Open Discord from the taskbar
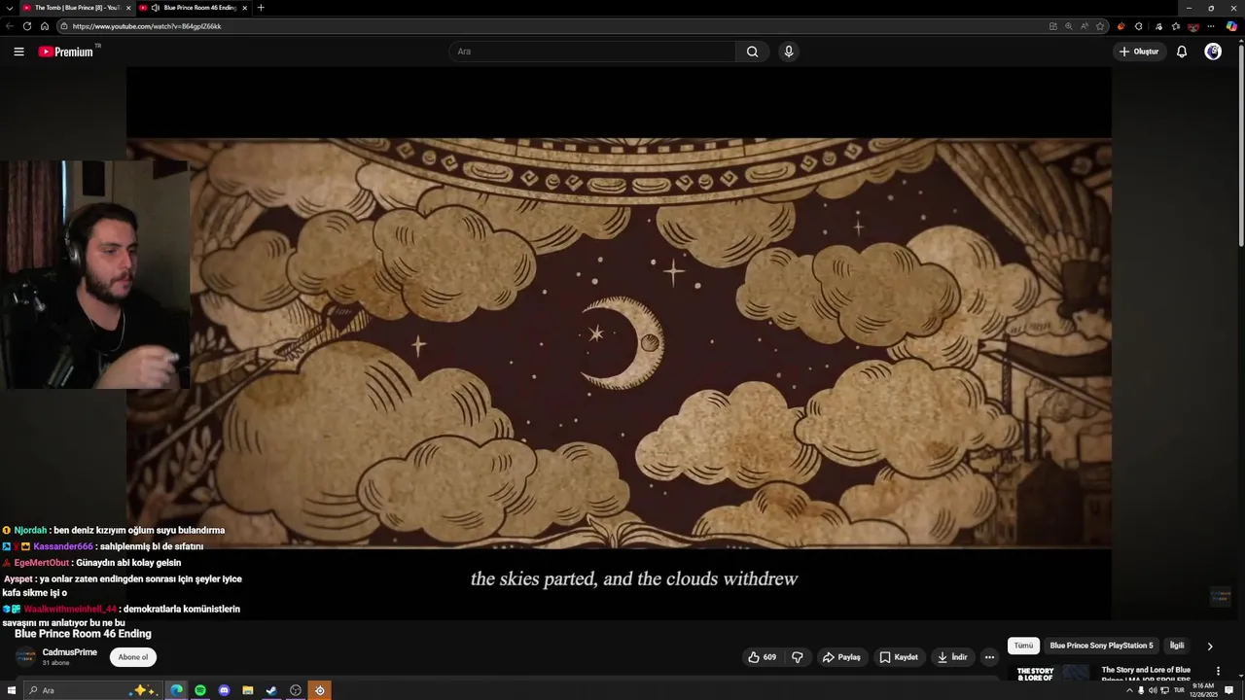1245x700 pixels. 224,690
